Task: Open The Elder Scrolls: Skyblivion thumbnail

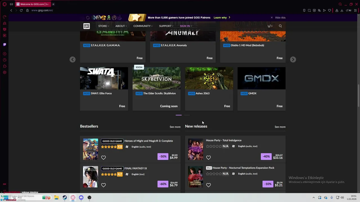Action: pyautogui.click(x=156, y=78)
